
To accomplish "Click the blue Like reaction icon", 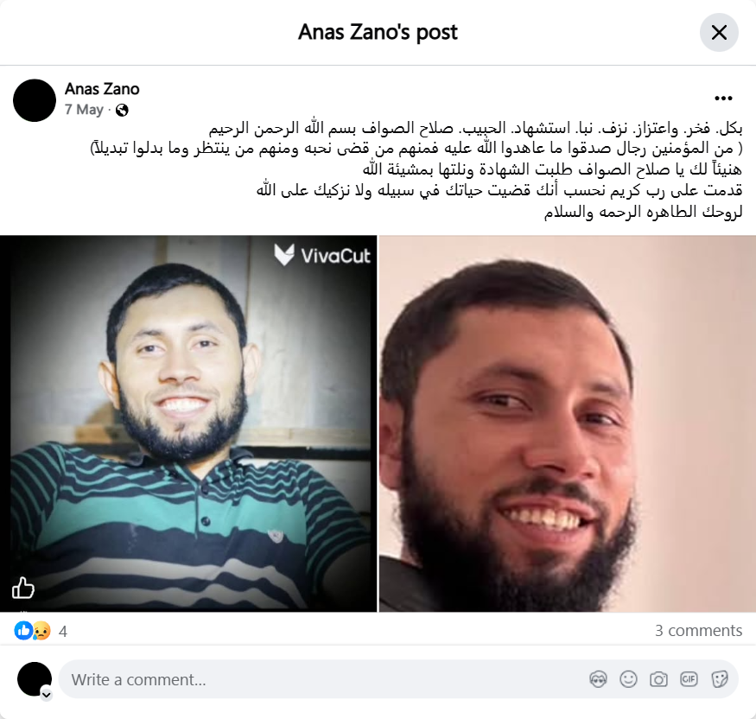I will 23,631.
